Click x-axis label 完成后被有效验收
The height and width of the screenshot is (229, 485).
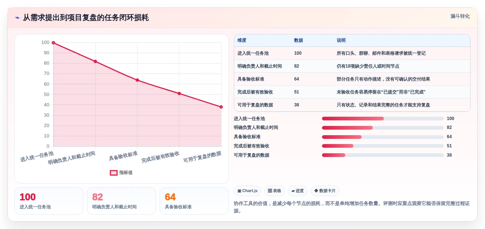[x=160, y=157]
